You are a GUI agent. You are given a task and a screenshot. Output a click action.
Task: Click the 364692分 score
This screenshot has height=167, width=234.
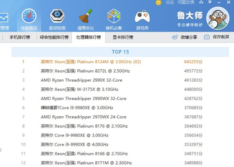click(193, 126)
